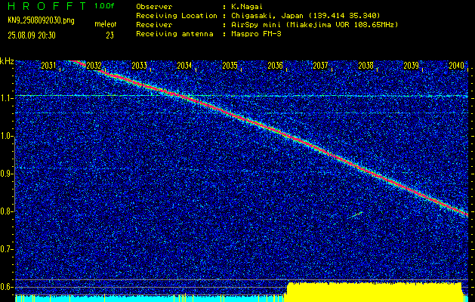Click the Maspro FM-3 antenna text
Viewport: 475px width, 302px height.
pyautogui.click(x=256, y=34)
